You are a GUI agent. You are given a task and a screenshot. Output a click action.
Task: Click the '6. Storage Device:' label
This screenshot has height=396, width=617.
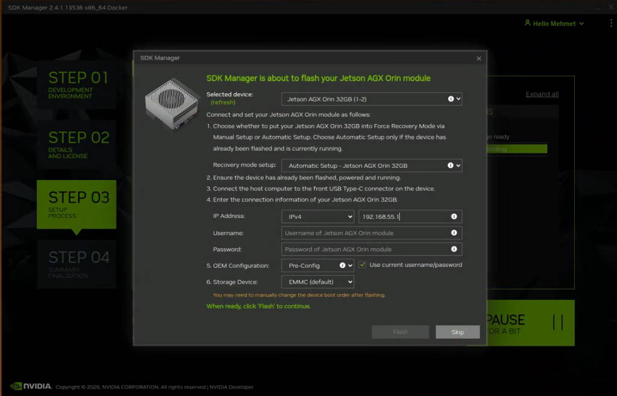pyautogui.click(x=232, y=282)
